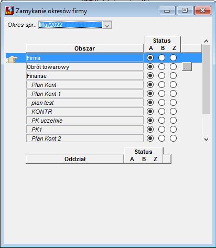Image resolution: width=216 pixels, height=248 pixels.
Task: Click the PK uczelnie row name
Action: click(x=85, y=121)
